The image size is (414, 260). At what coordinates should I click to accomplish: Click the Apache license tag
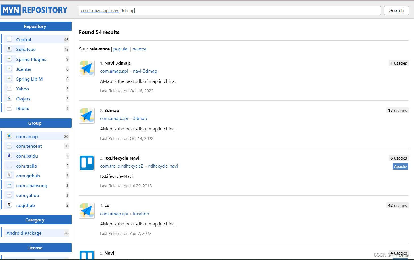[400, 166]
